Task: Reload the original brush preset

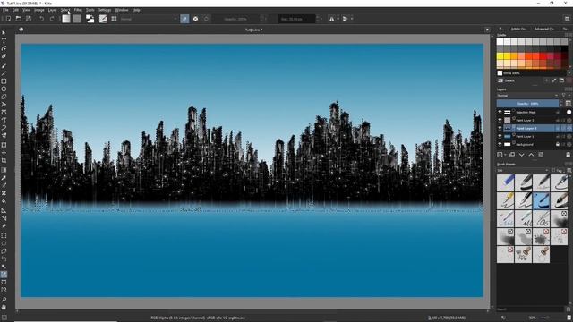Action: (x=206, y=19)
